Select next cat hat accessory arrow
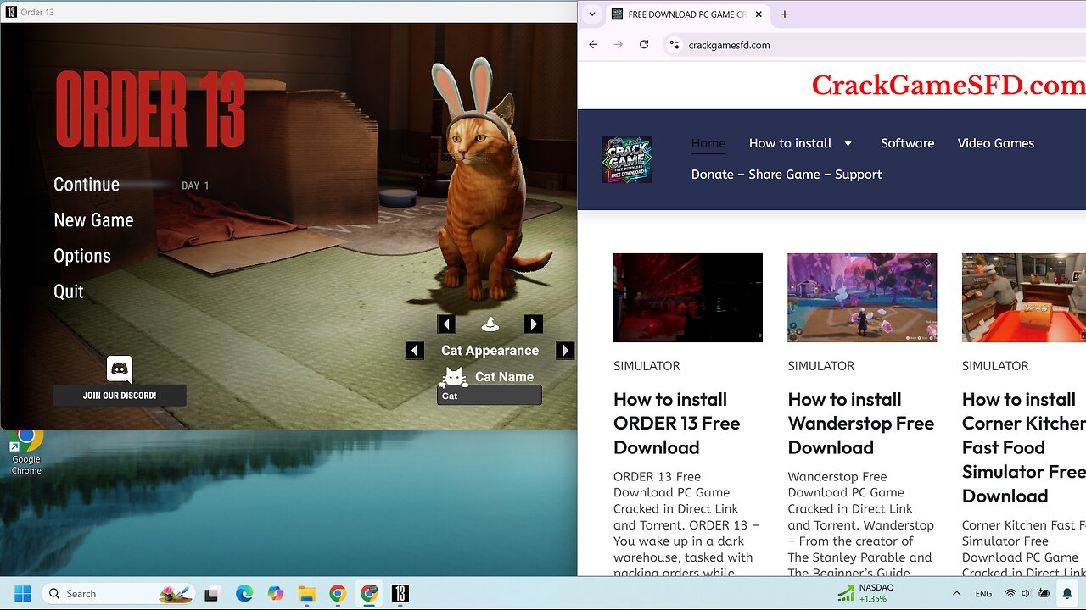 [x=533, y=324]
